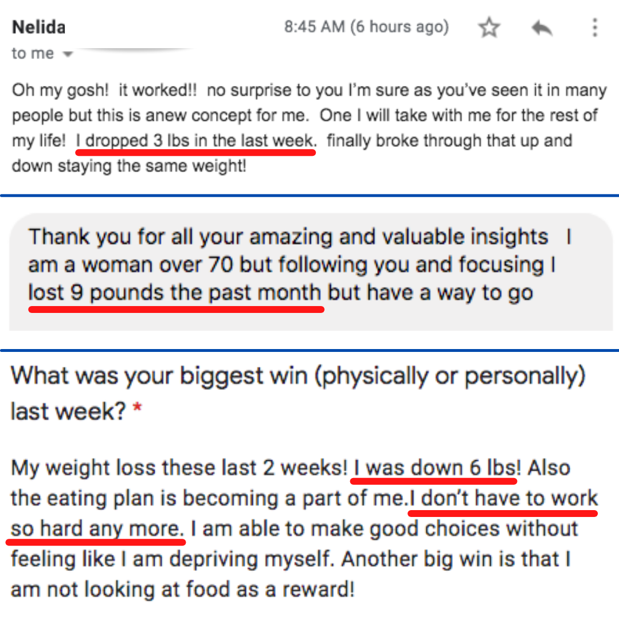This screenshot has width=619, height=619.
Task: Click "What was your biggest win" question heading
Action: 158,375
